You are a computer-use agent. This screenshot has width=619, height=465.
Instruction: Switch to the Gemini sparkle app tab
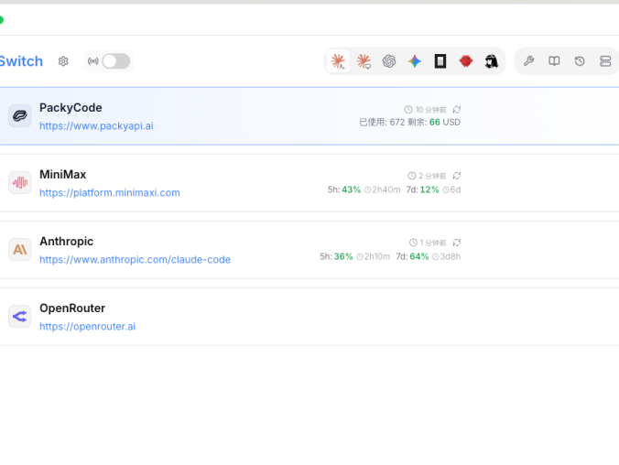(415, 61)
